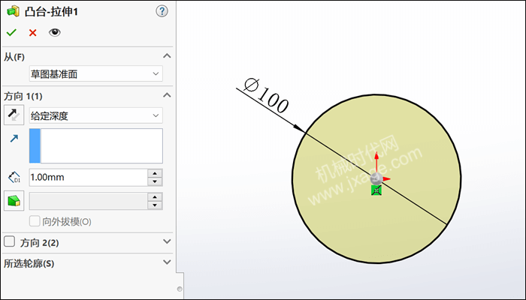
Task: Click the 所选轮廓(S) label
Action: pos(29,263)
